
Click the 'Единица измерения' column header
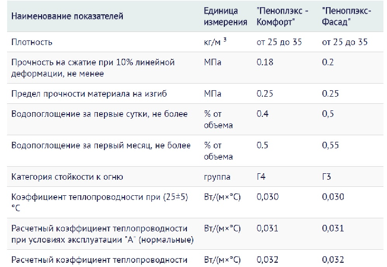click(226, 16)
